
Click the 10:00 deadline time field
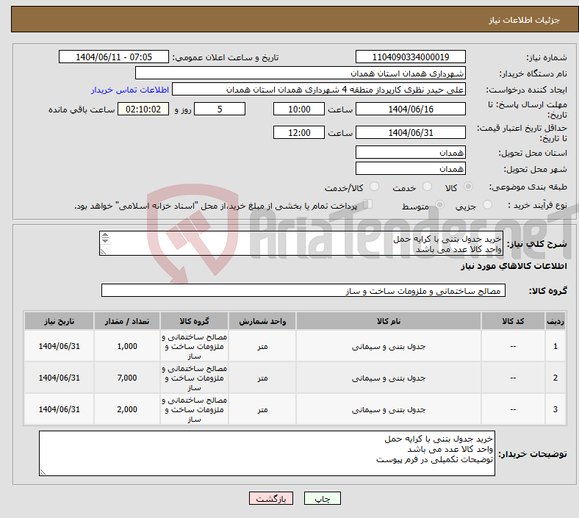pyautogui.click(x=299, y=109)
